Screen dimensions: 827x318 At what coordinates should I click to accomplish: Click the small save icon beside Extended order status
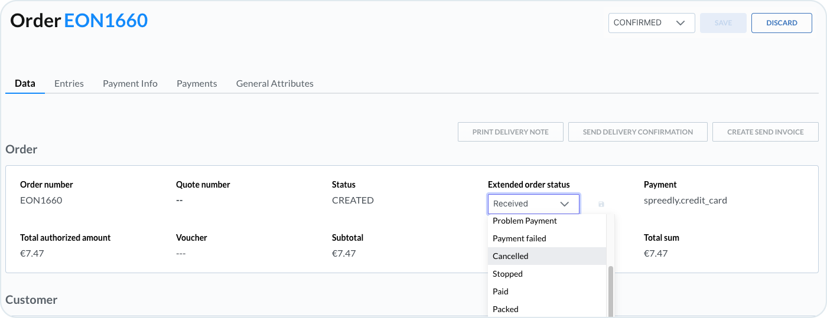click(601, 204)
